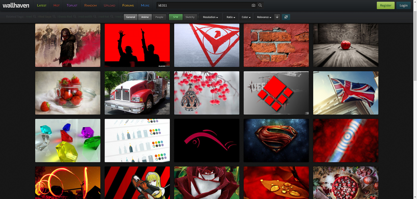Open the water drops on leaf wallpaper
The height and width of the screenshot is (199, 417).
[277, 183]
